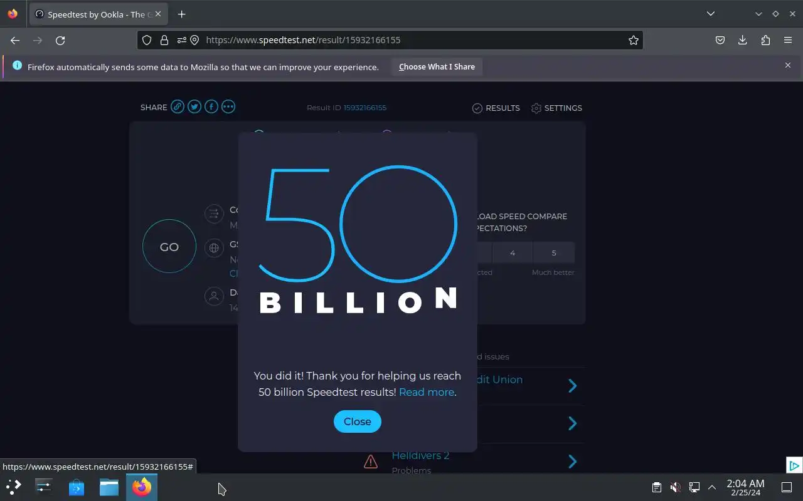
Task: Share result on Twitter
Action: (194, 107)
